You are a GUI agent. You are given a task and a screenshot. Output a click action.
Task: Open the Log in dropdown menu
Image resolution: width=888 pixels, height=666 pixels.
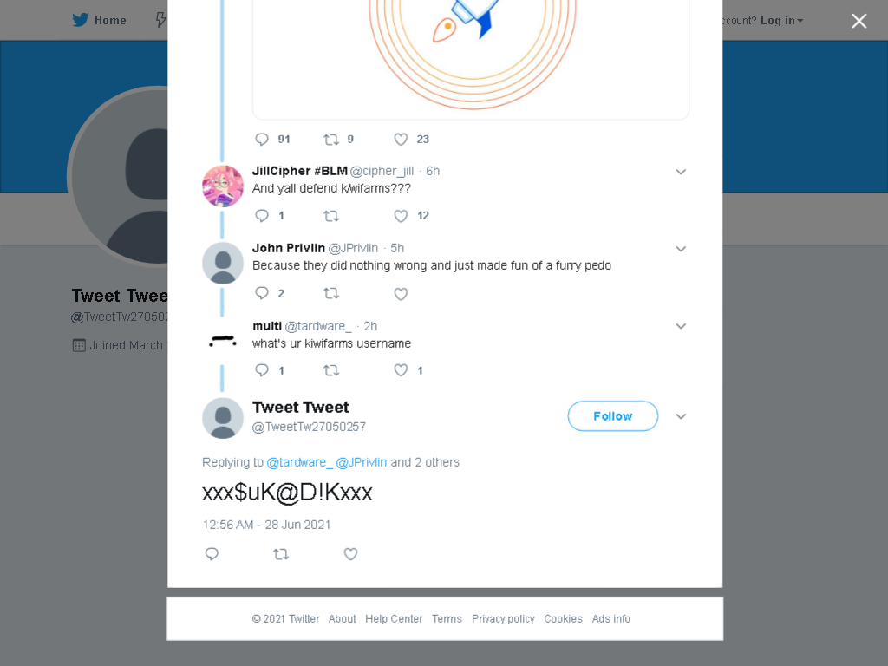click(x=781, y=21)
